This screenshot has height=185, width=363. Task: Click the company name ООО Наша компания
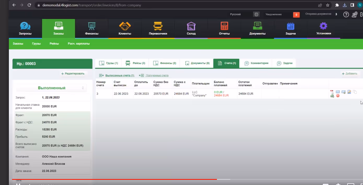click(x=56, y=157)
